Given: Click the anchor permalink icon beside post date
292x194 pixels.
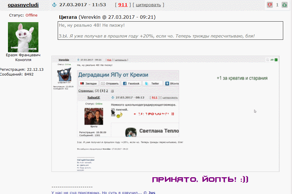Looking at the screenshot, I should point(54,5).
